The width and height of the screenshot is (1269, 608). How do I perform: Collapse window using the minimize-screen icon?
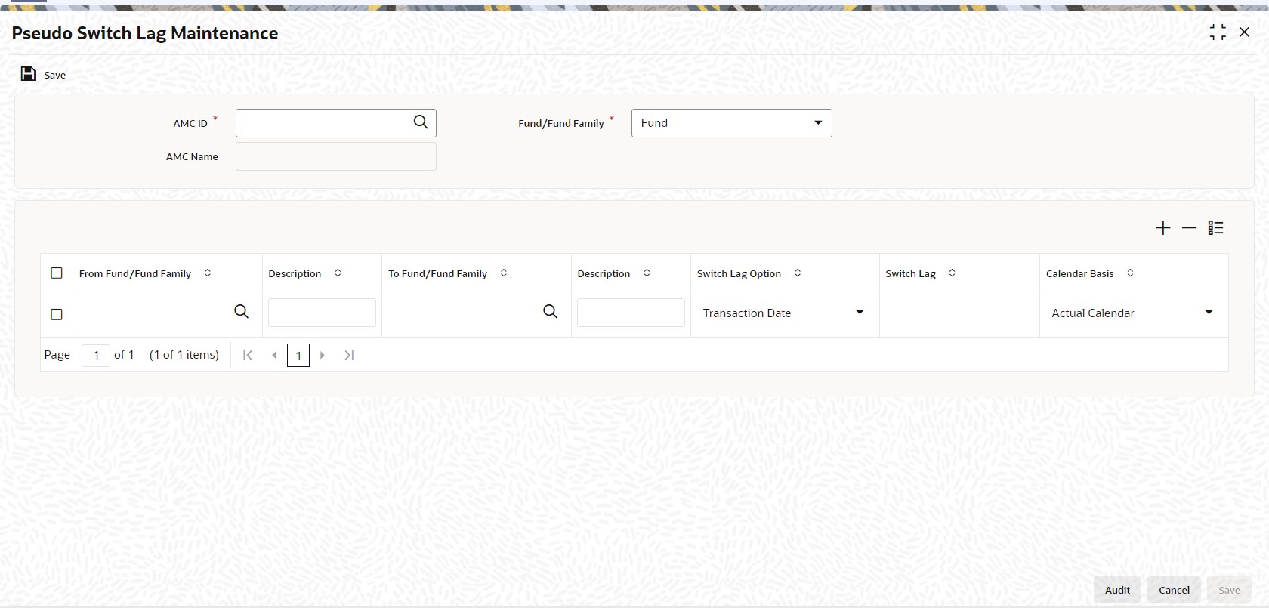click(x=1218, y=32)
